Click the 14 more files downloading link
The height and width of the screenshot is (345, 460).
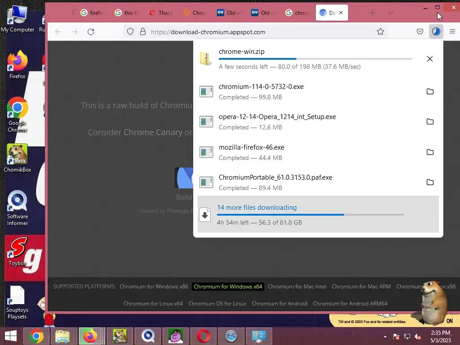(x=257, y=208)
